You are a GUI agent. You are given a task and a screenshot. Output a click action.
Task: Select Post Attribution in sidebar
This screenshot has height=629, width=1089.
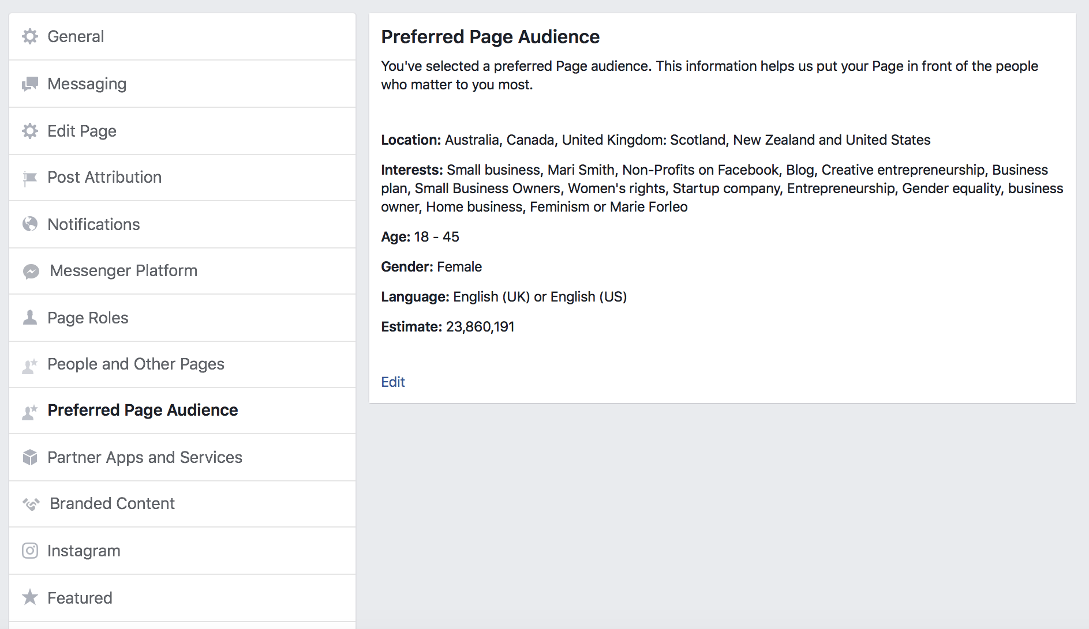182,178
